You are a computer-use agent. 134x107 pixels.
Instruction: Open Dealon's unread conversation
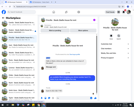point(19,31)
